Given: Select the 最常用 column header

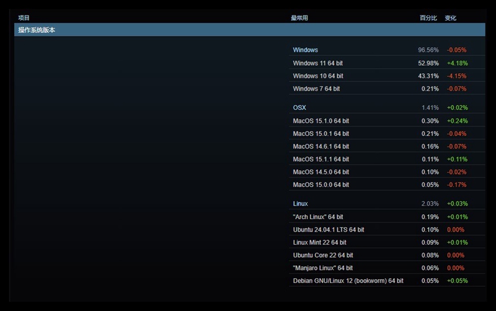Looking at the screenshot, I should click(299, 18).
